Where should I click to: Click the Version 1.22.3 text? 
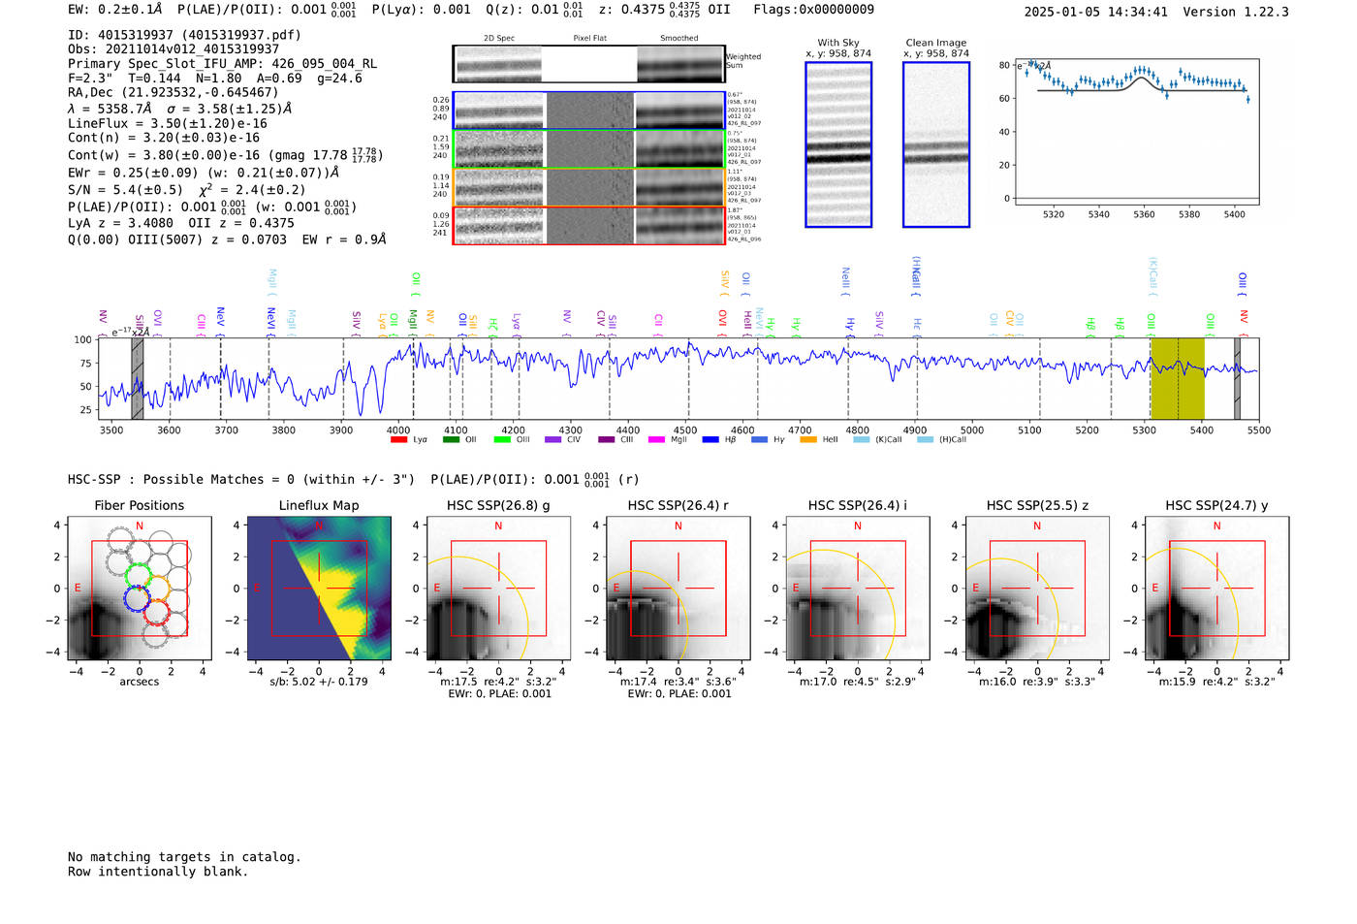1236,13
